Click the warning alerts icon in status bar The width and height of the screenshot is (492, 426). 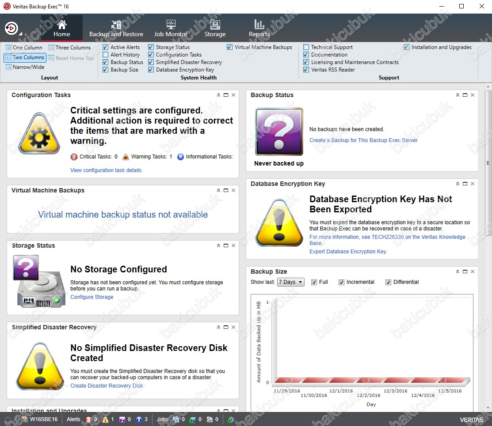(x=106, y=419)
